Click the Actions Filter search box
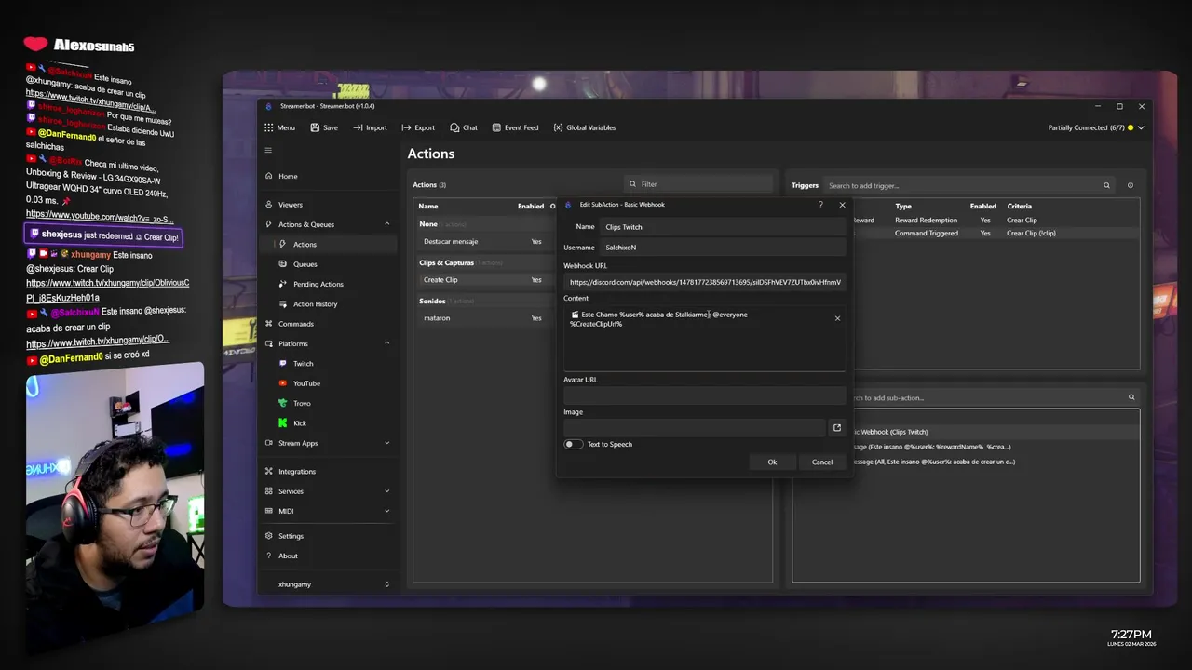The width and height of the screenshot is (1192, 670). (698, 184)
